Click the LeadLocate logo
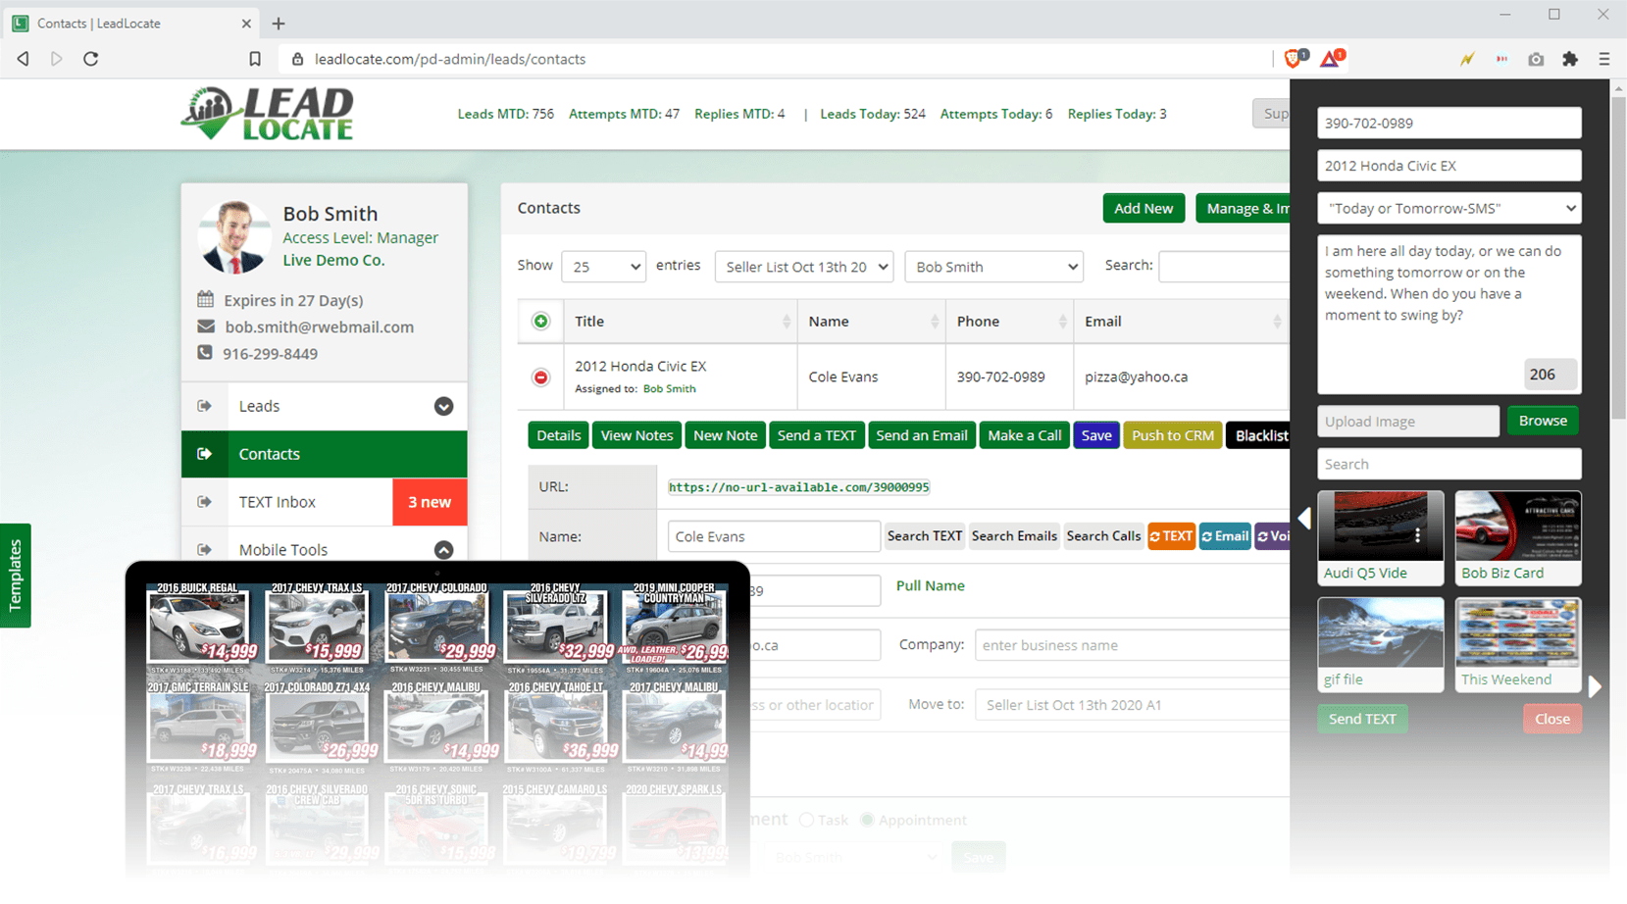Viewport: 1627px width, 904px height. tap(267, 114)
